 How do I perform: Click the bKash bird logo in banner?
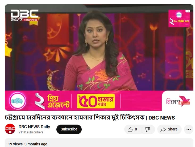coord(178,101)
